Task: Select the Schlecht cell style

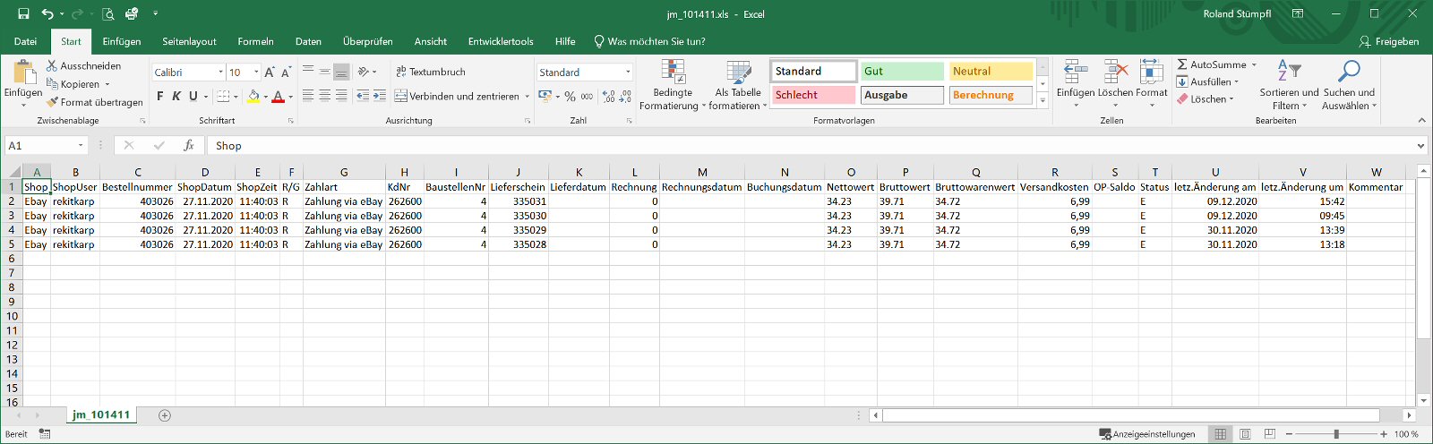Action: (813, 94)
